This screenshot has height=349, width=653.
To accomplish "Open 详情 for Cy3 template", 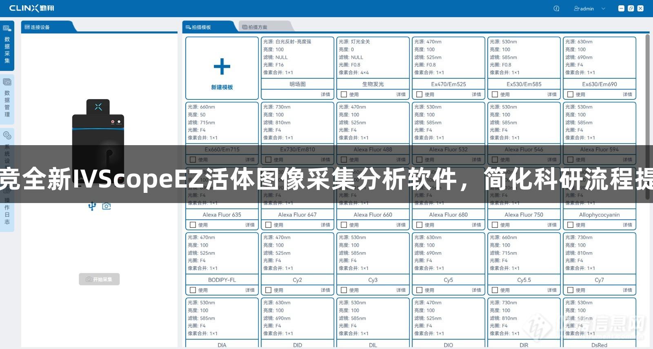I will coord(401,290).
